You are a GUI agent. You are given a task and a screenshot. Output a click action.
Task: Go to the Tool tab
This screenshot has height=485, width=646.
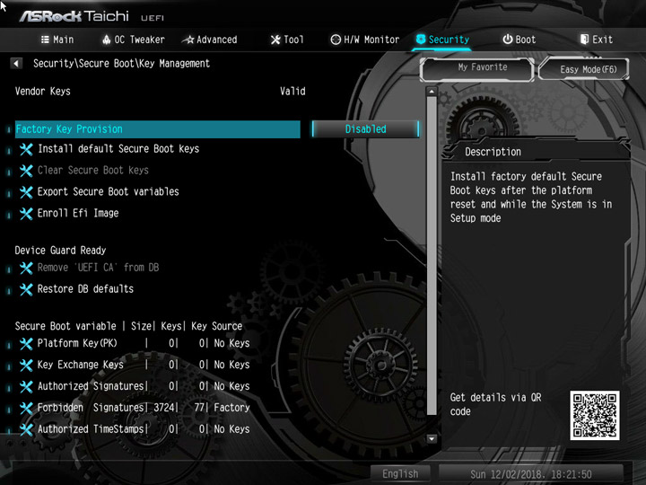click(287, 40)
